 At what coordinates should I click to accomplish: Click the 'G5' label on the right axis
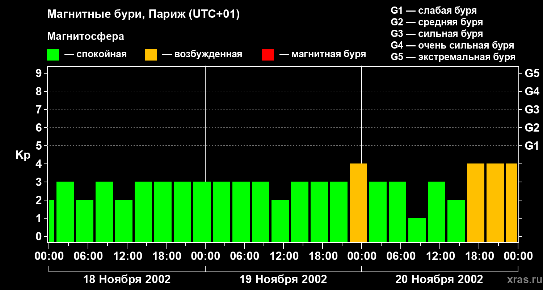point(532,73)
